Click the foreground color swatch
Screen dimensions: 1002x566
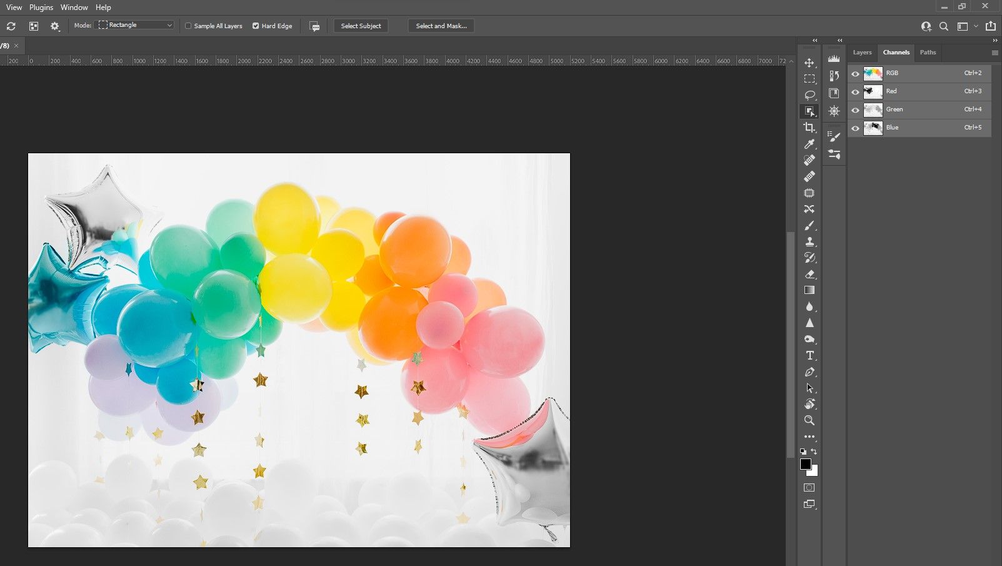point(806,464)
